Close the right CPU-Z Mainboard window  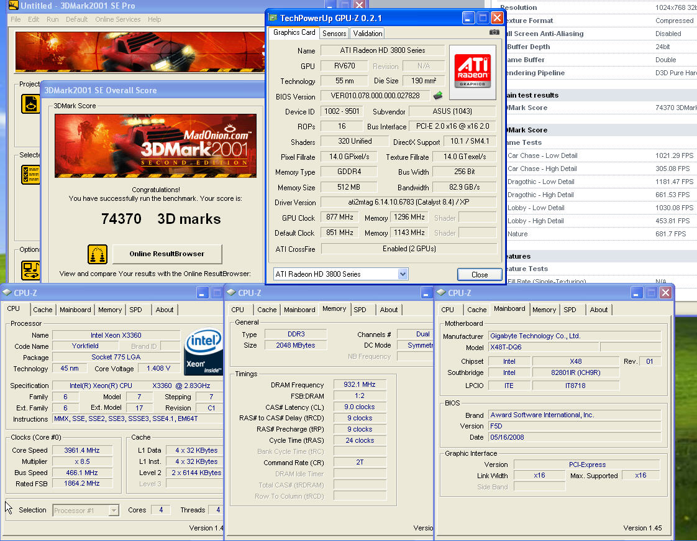click(665, 292)
